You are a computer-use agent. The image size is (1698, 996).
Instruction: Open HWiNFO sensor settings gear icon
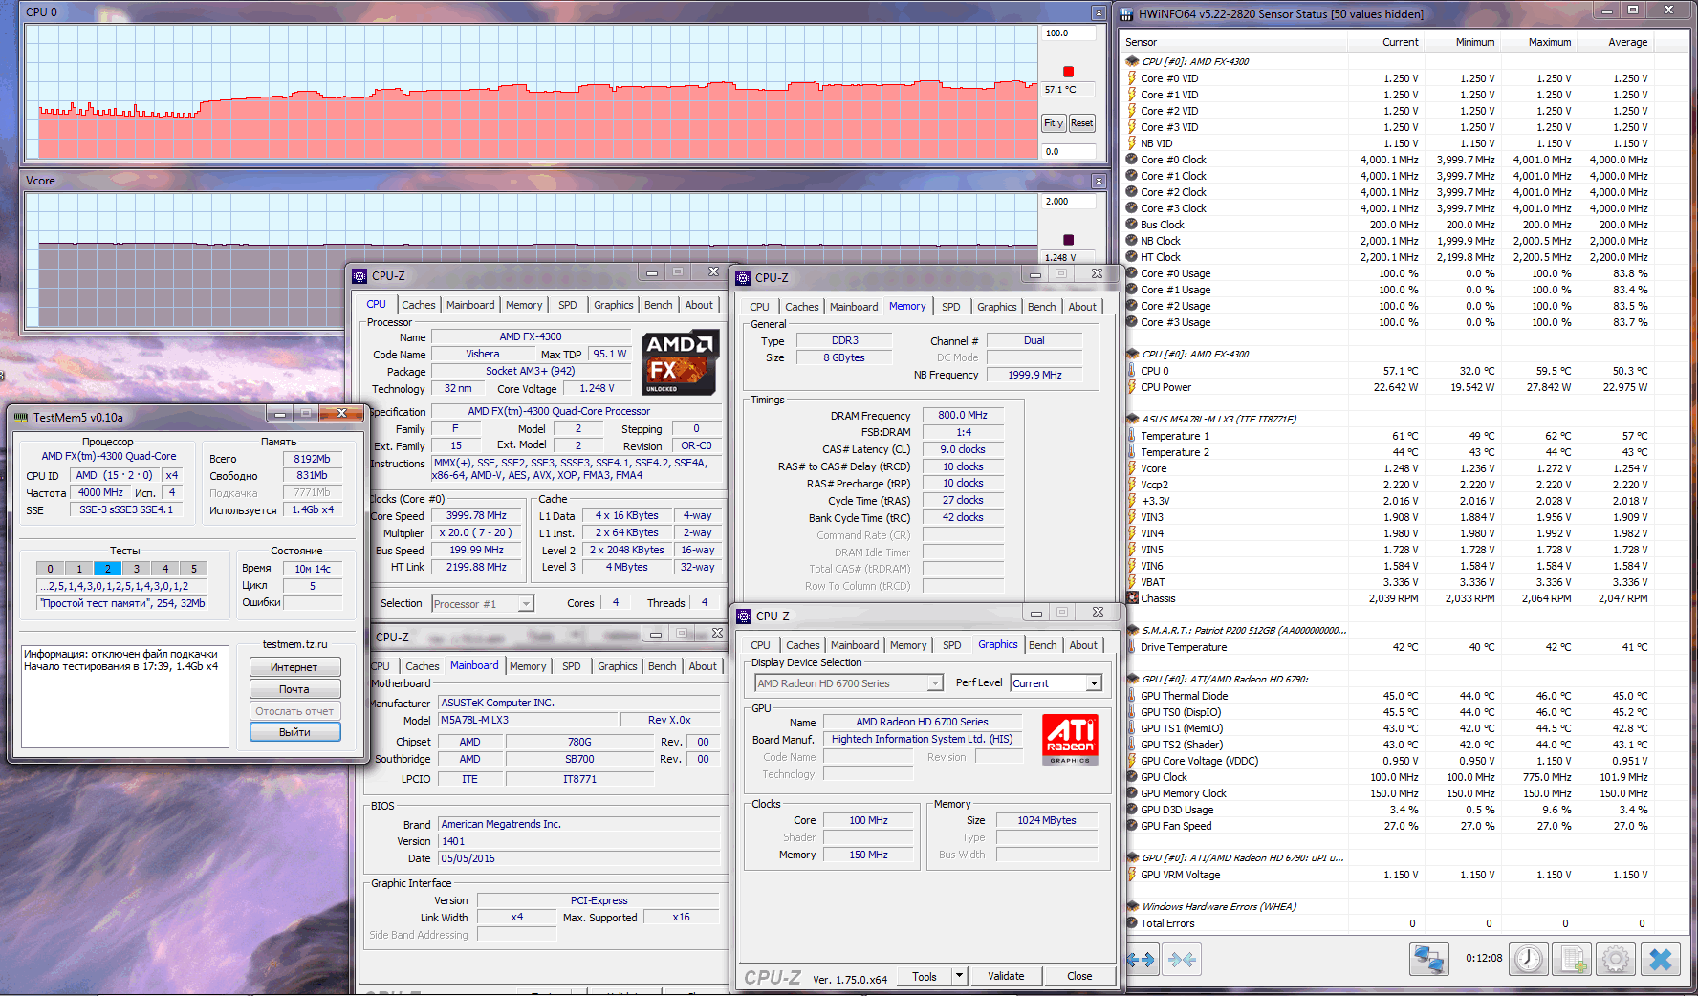point(1616,959)
